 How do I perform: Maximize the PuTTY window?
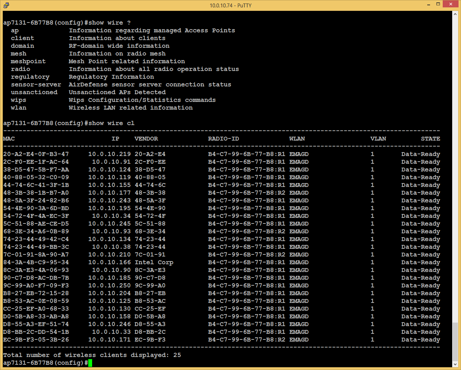tap(438, 5)
